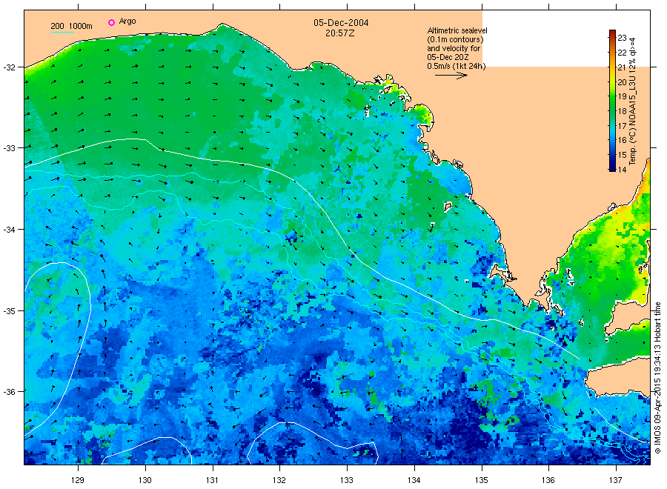Screen dimensions: 667x489
Task: Click the 05-Dec-2004 date title
Action: pos(341,23)
